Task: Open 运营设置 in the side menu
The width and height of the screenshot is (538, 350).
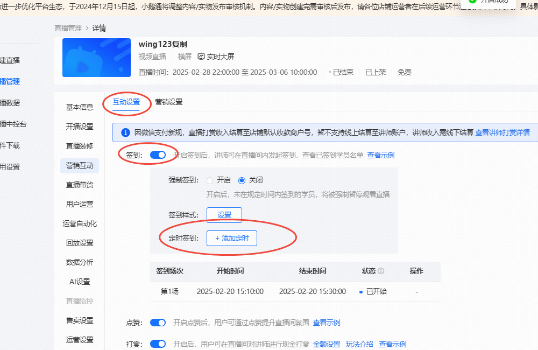Action: pos(80,340)
